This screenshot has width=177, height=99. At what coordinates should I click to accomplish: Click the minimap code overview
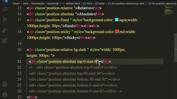pos(168,11)
